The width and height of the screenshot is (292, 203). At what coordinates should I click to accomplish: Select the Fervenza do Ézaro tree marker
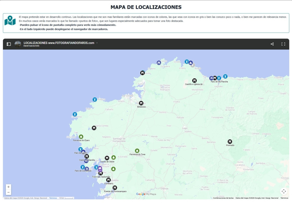[81, 137]
